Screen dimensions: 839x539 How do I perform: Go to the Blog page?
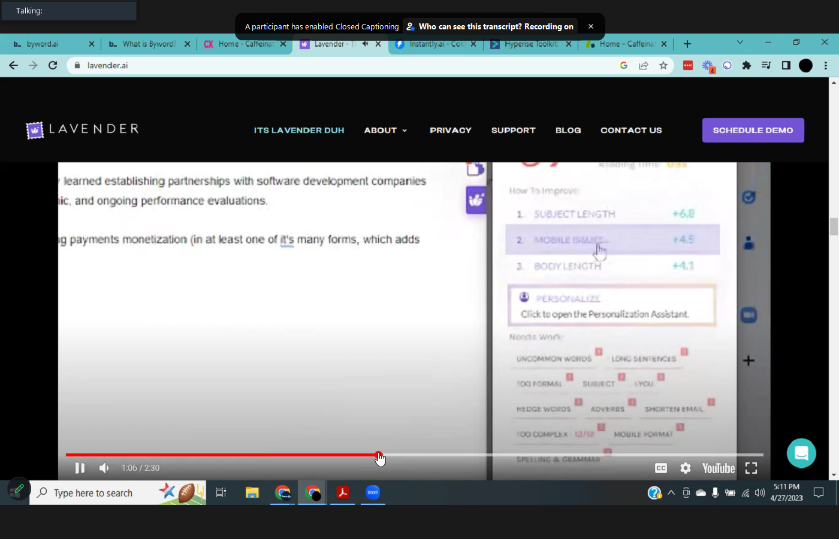click(x=568, y=130)
